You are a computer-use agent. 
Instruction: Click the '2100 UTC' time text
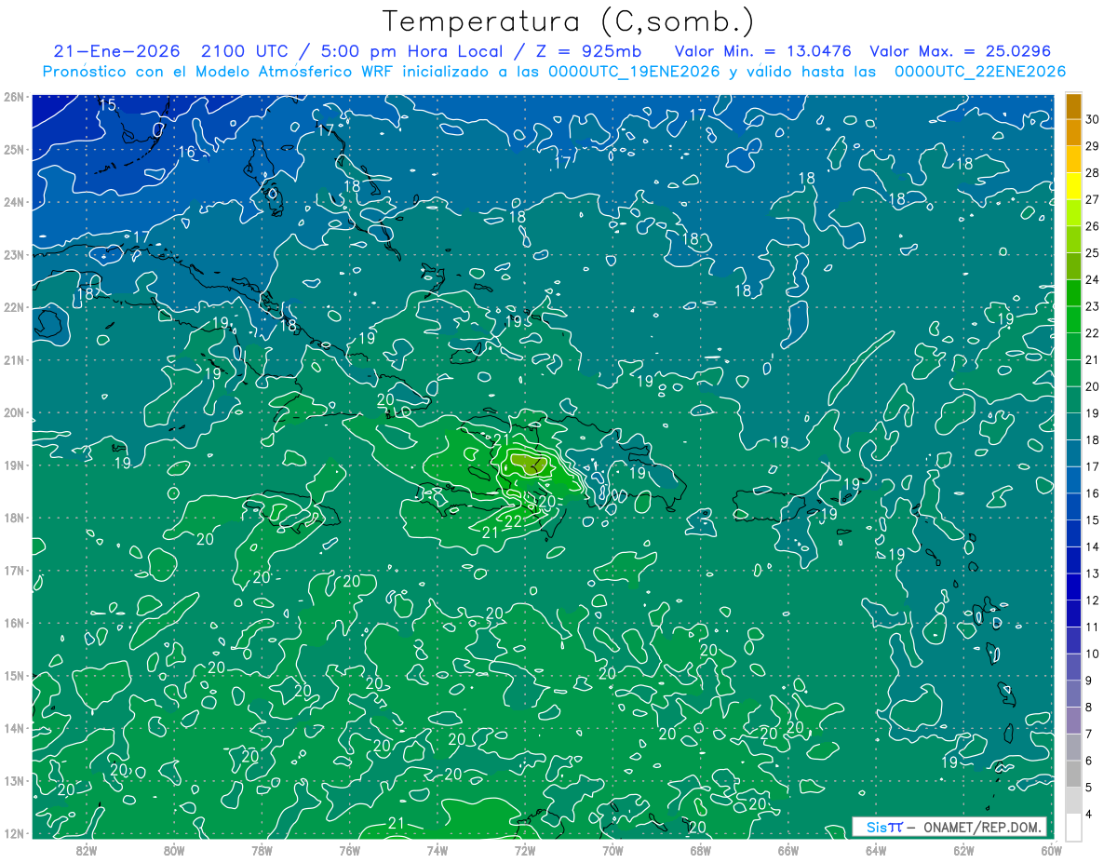[x=247, y=52]
